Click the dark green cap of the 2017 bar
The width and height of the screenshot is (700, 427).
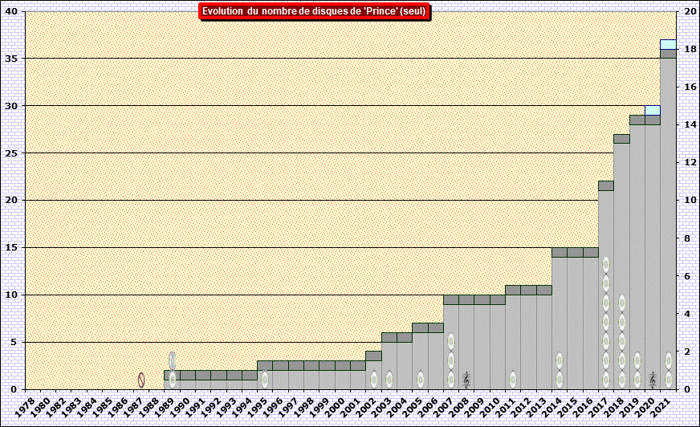click(606, 185)
